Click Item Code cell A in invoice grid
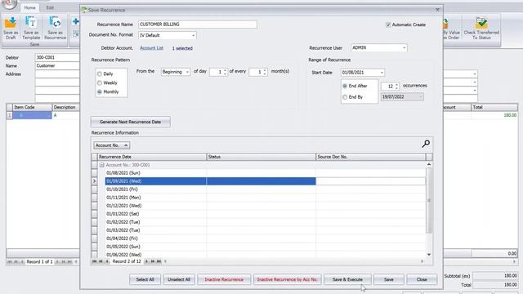This screenshot has width=523, height=294. pyautogui.click(x=33, y=115)
